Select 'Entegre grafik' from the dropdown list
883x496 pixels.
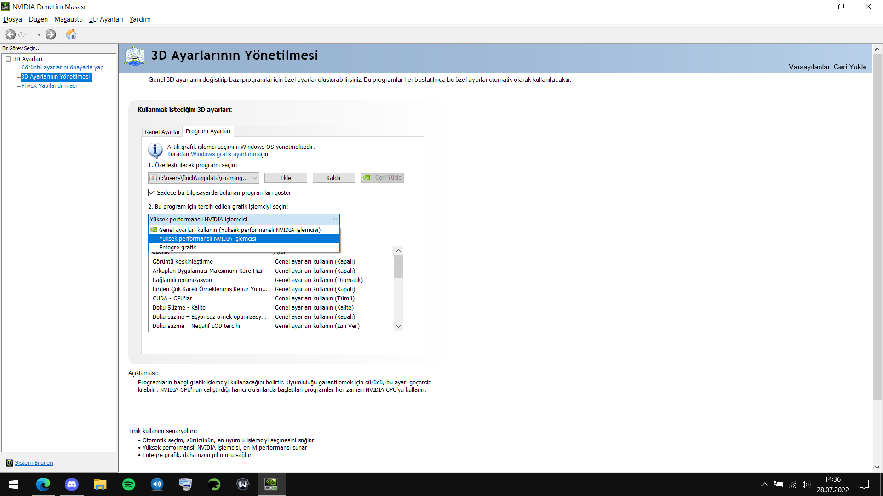coord(178,247)
